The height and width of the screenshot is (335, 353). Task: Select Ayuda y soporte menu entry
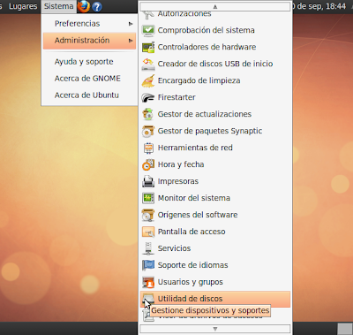[89, 62]
